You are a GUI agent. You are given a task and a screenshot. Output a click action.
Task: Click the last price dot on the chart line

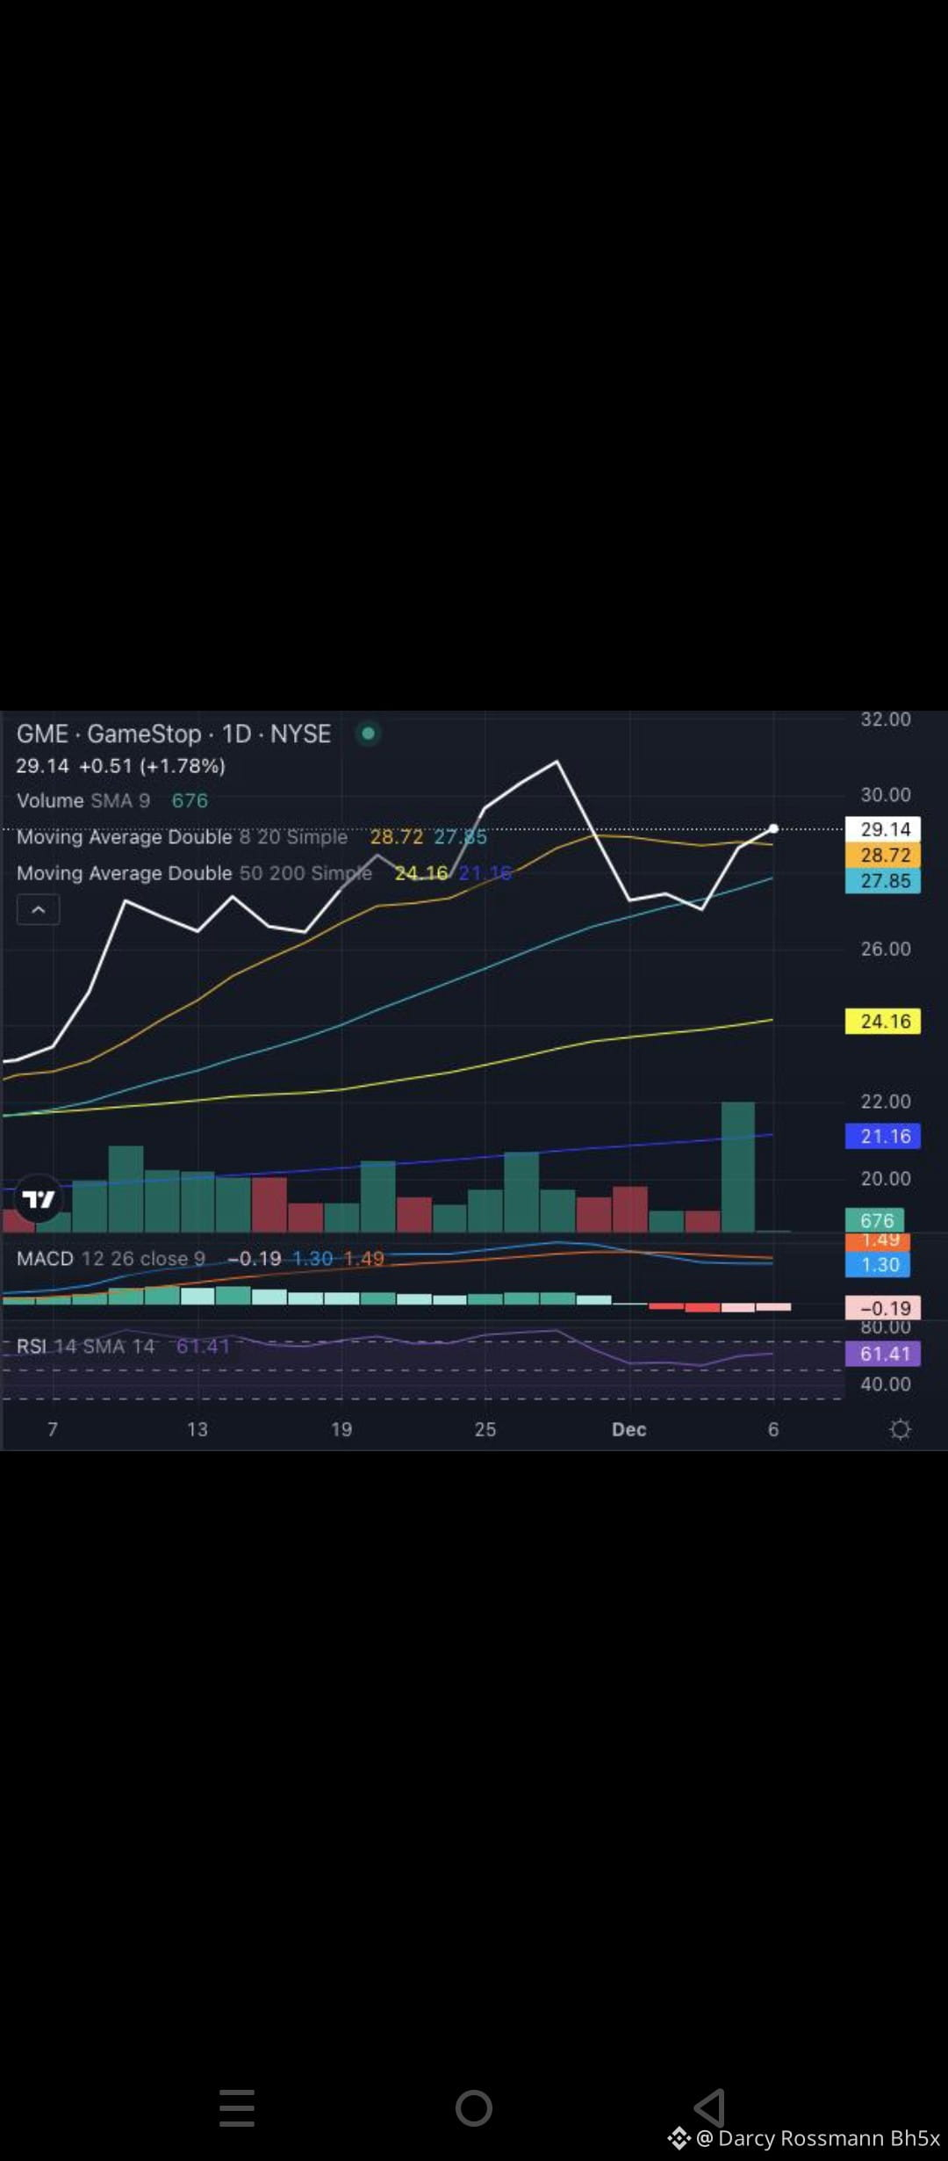[x=773, y=828]
